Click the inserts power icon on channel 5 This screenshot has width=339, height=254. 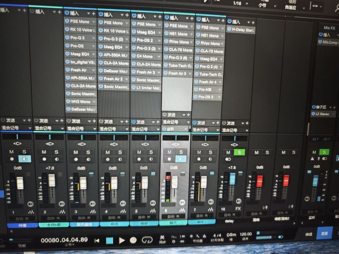click(x=134, y=16)
